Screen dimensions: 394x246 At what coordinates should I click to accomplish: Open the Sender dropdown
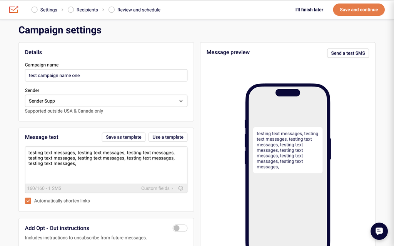point(106,101)
